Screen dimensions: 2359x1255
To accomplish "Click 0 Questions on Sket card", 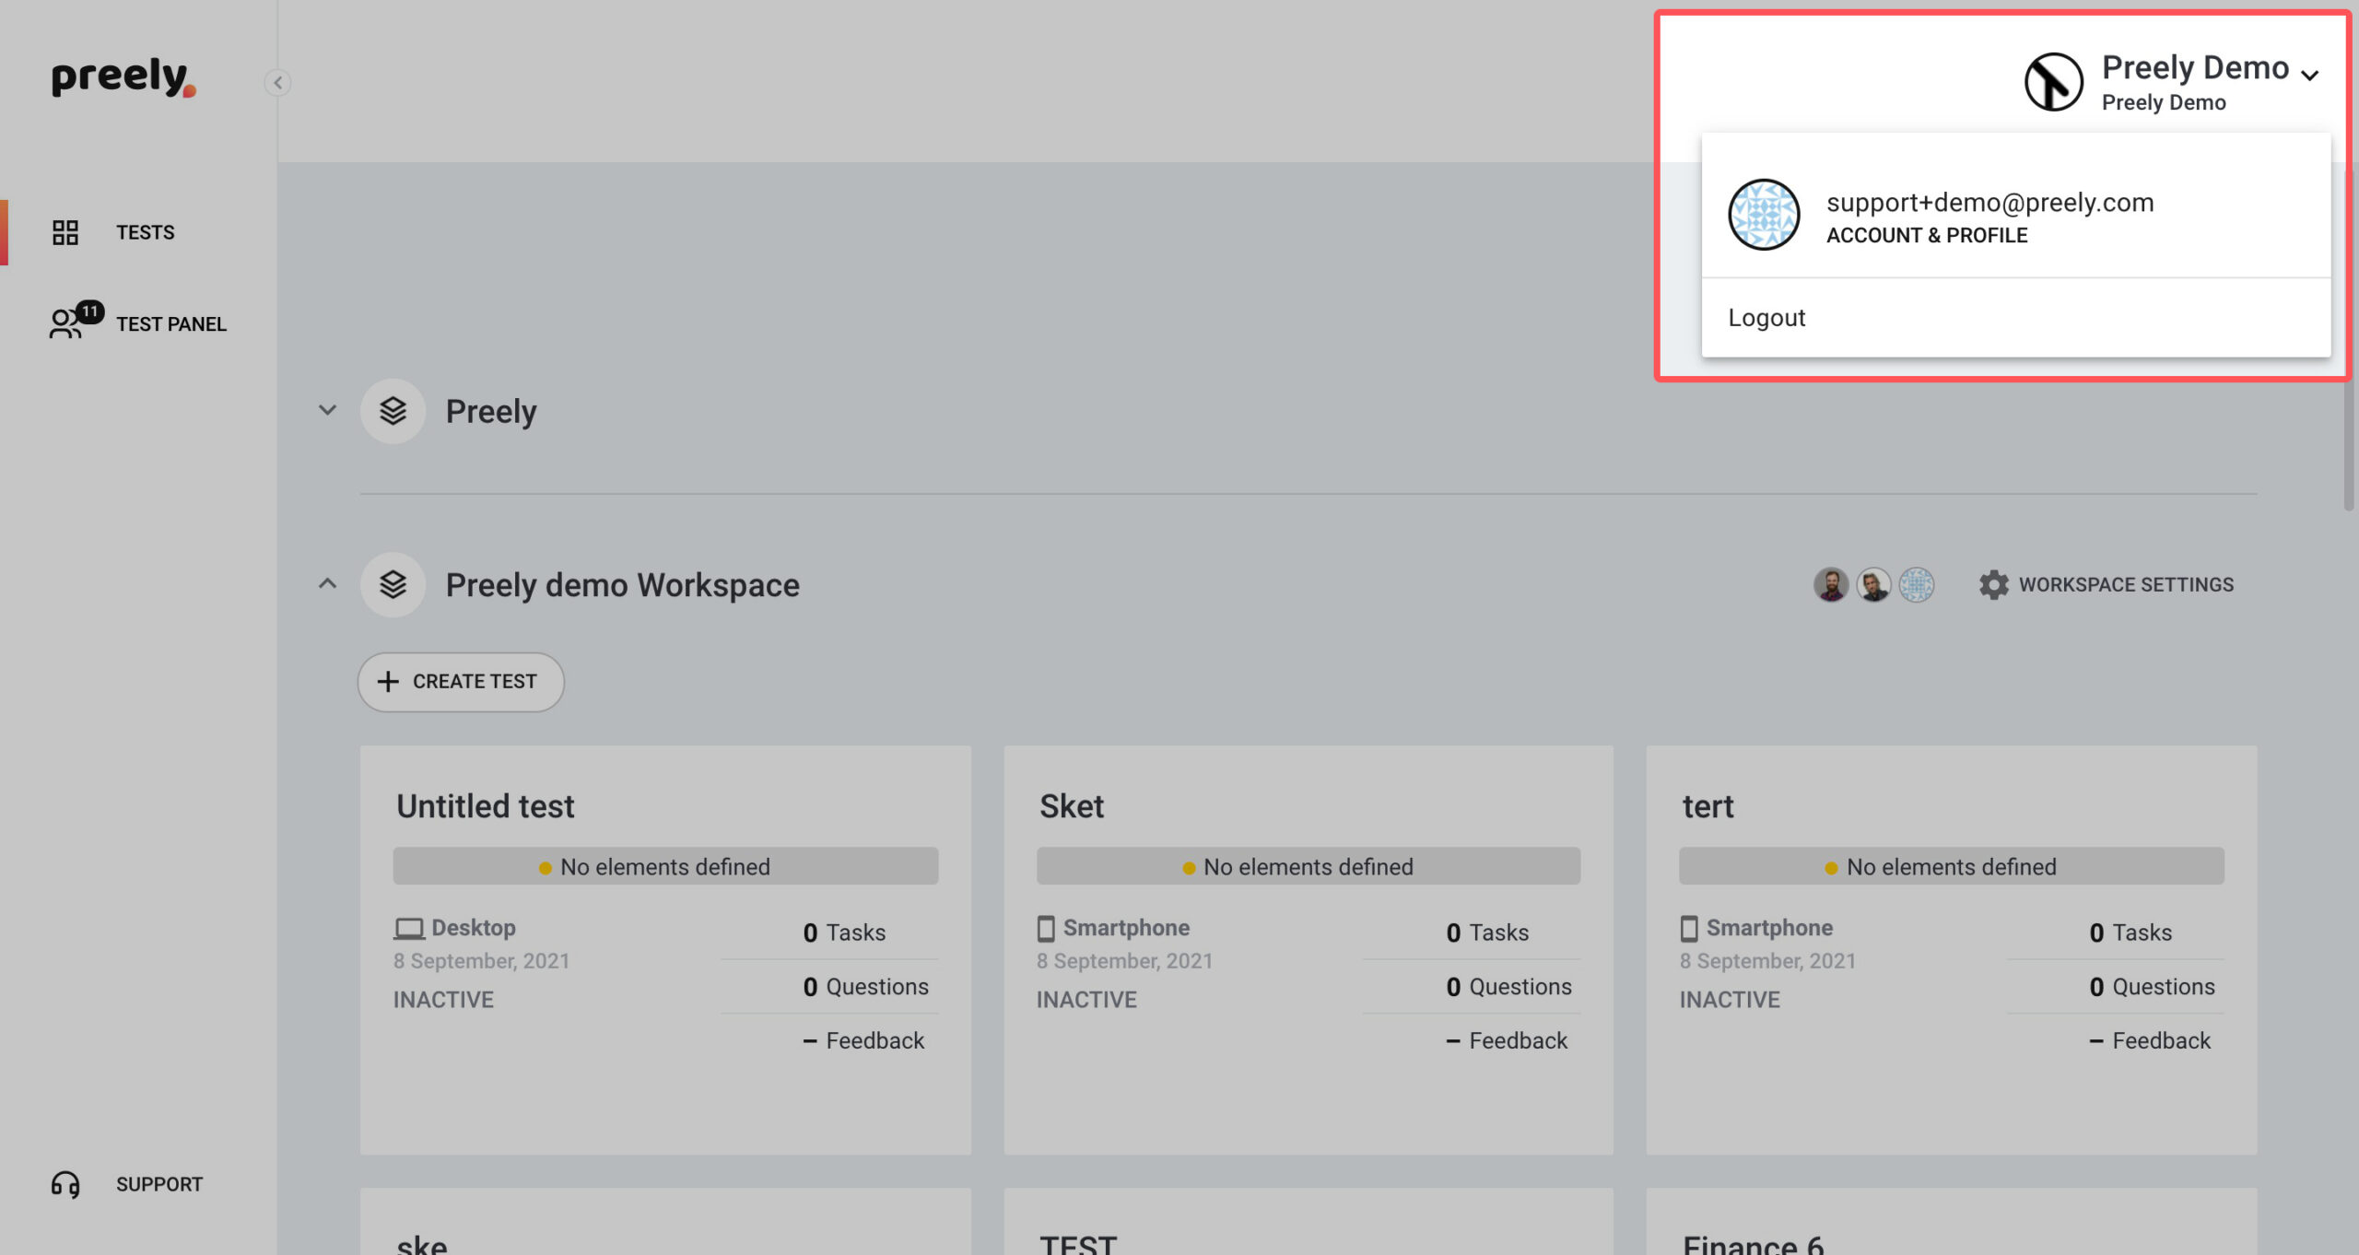I will pos(1509,987).
